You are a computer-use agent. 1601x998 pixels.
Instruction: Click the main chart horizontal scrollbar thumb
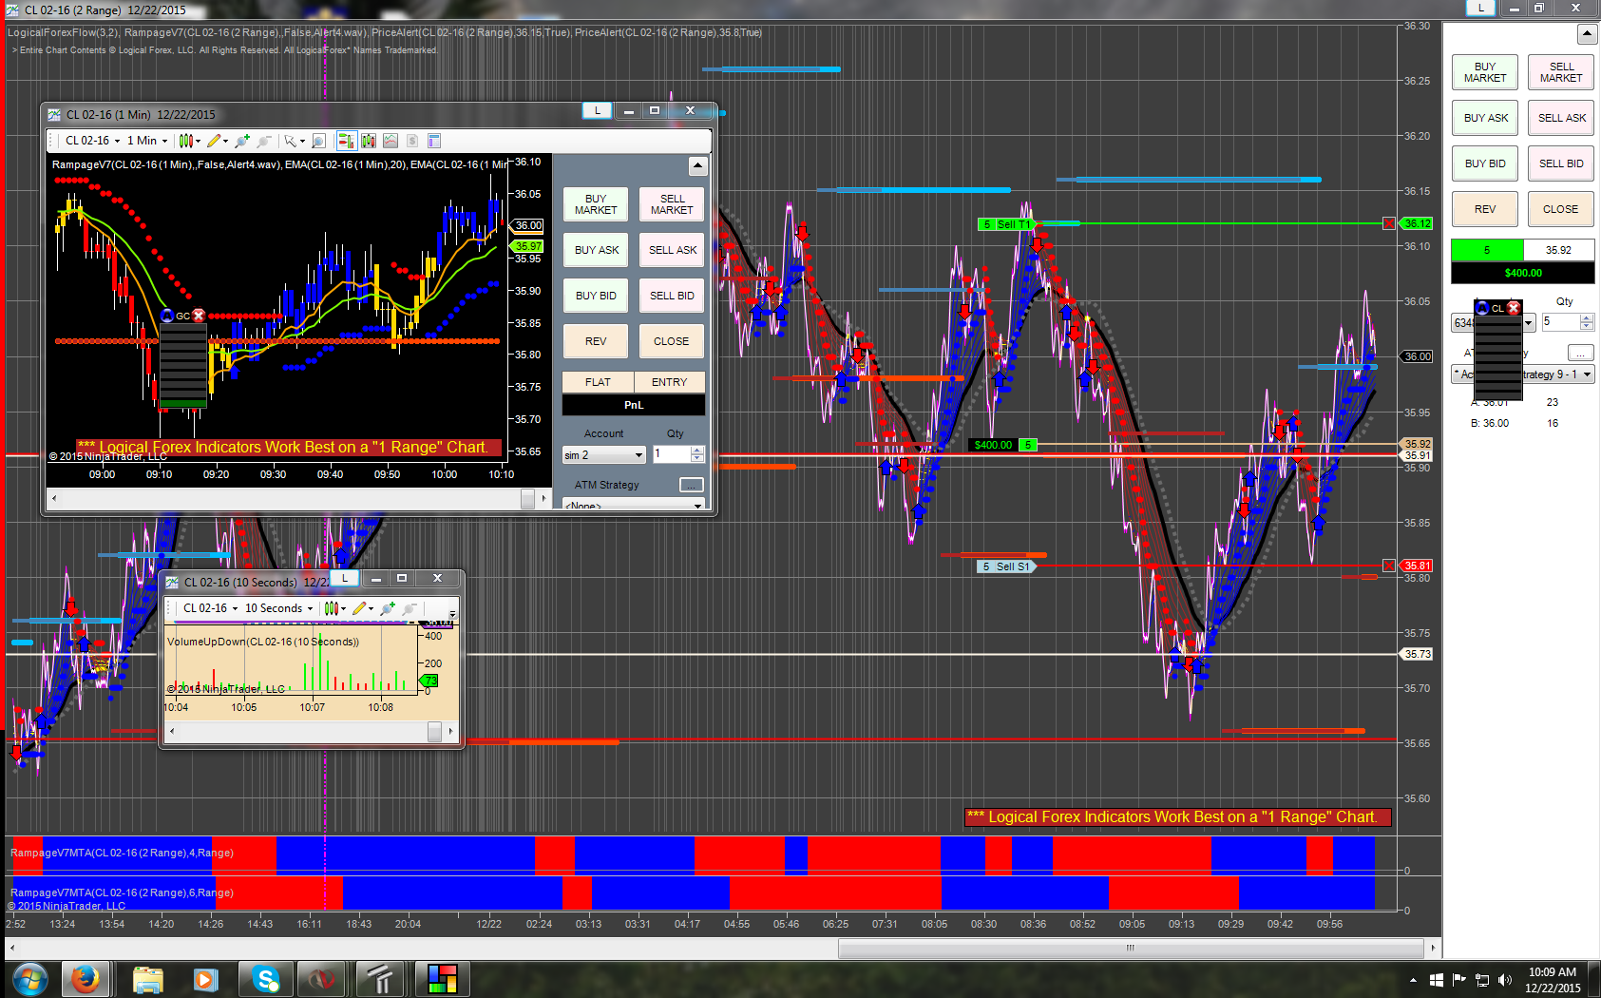click(x=1132, y=948)
